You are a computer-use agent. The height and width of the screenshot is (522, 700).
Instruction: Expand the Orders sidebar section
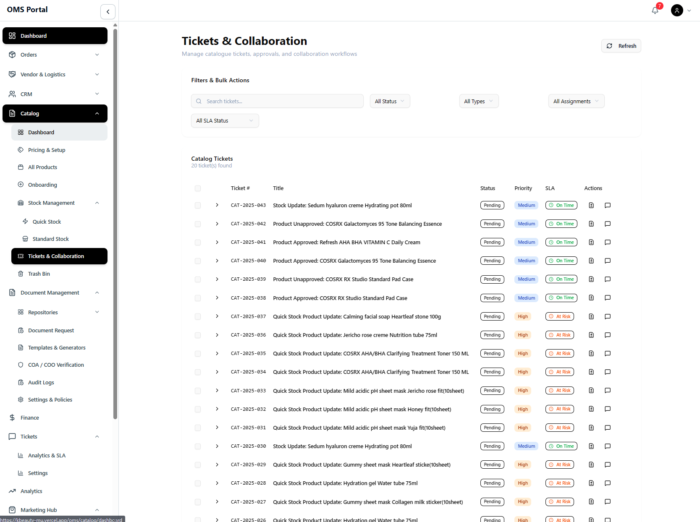tap(55, 55)
